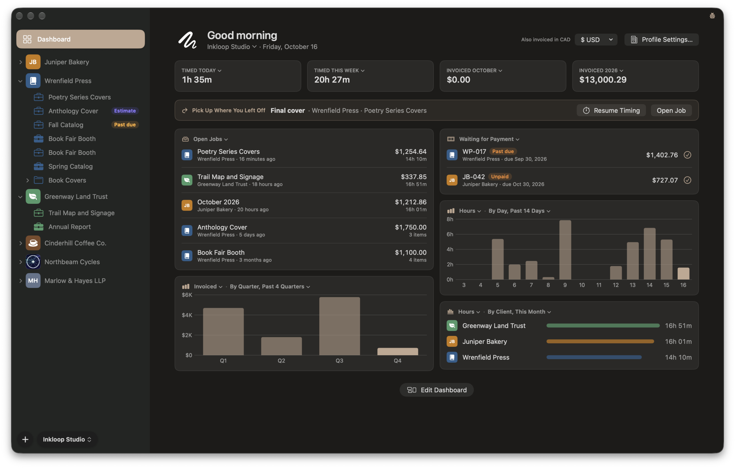Click the book icon beside Anthology Cover job row
The image size is (735, 468).
click(x=187, y=231)
